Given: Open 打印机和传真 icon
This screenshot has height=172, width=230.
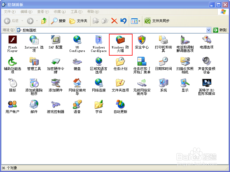Looking at the screenshot, I should [x=163, y=44].
